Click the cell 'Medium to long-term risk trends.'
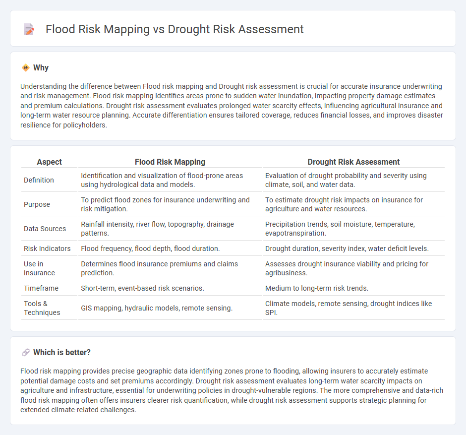The width and height of the screenshot is (466, 435). (x=353, y=288)
